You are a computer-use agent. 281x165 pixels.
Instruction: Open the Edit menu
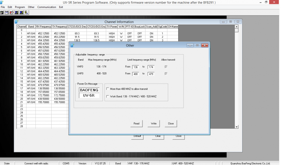(10, 7)
